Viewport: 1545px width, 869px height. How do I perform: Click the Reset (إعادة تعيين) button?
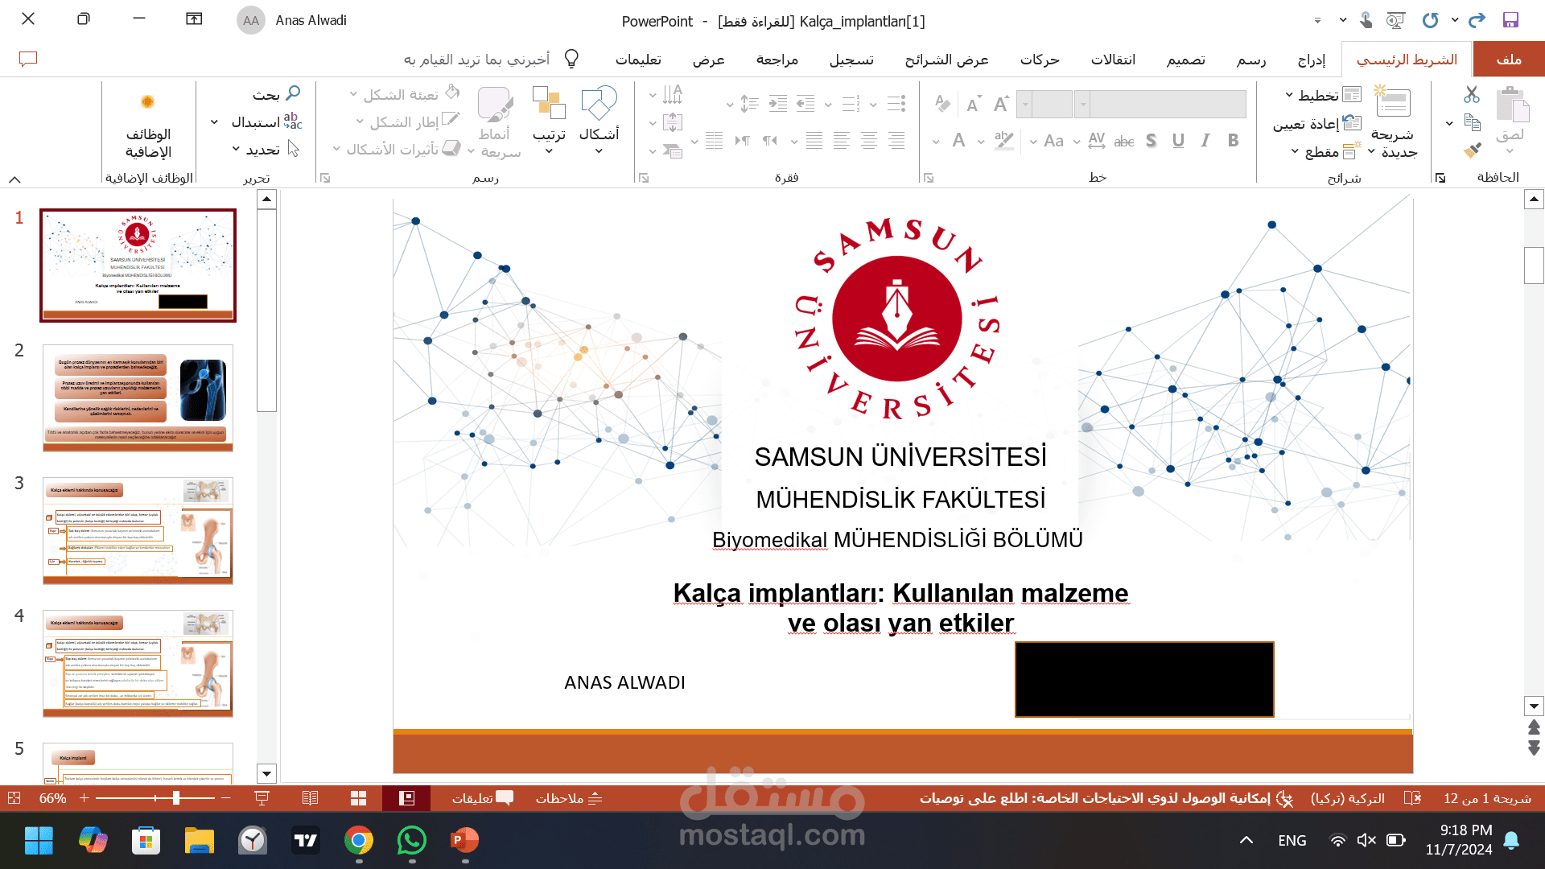click(1316, 123)
